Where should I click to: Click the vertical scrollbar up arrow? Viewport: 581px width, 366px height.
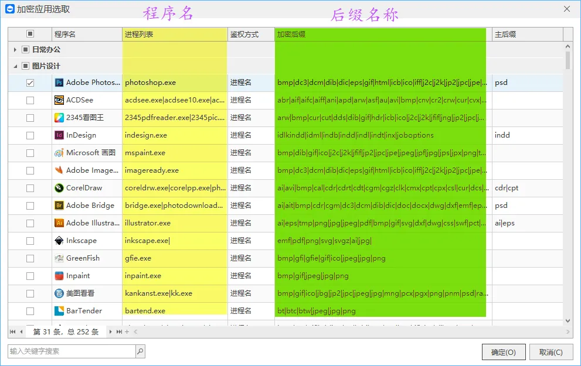568,47
